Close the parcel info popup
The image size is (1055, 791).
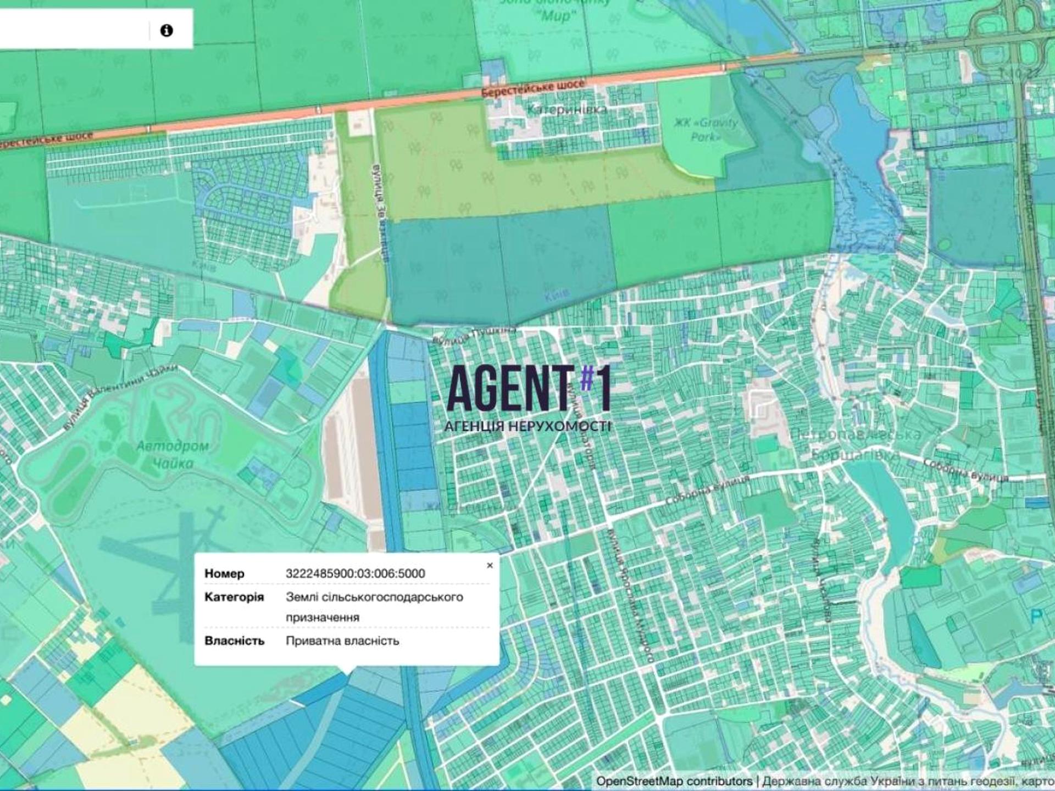[490, 565]
